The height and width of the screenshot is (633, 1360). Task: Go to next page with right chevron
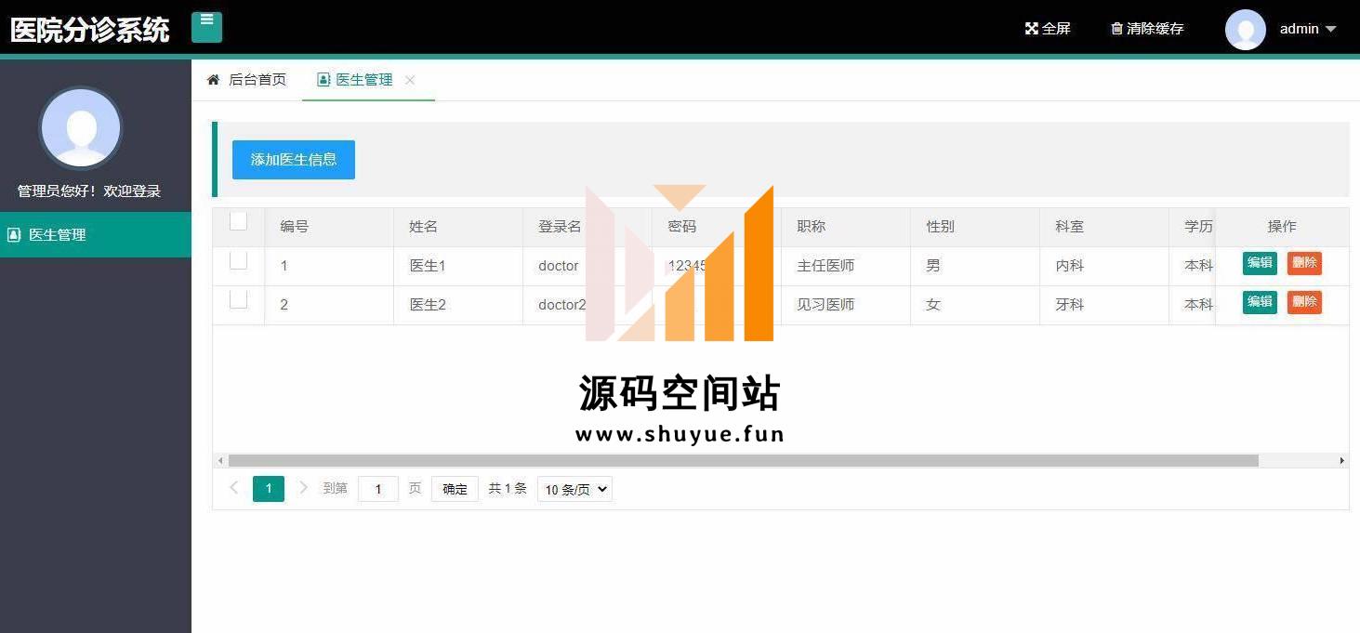[303, 488]
